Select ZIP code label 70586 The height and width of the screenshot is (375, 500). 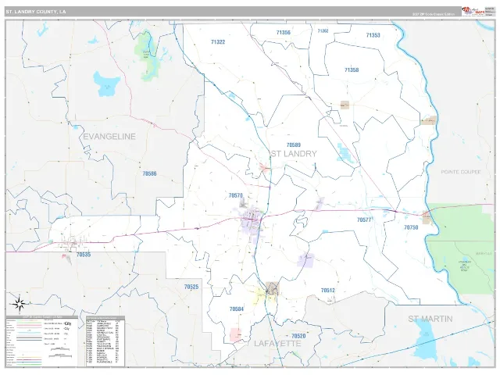149,173
